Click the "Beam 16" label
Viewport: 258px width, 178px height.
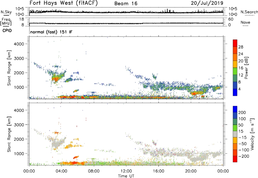pos(126,4)
